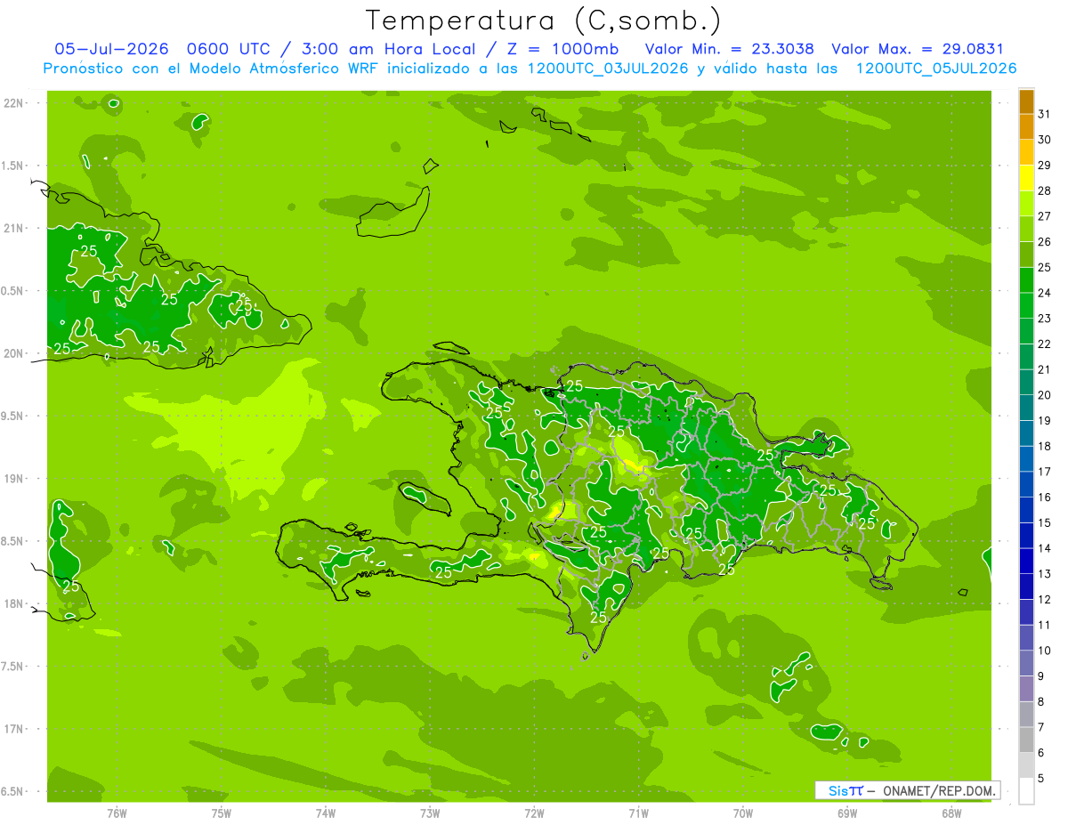Click the "15" value on the color scale
The image size is (1068, 825).
tap(1045, 522)
